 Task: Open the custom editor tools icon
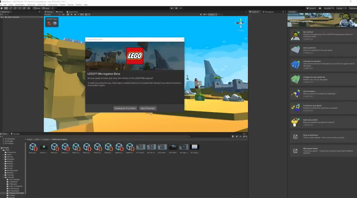point(29,8)
